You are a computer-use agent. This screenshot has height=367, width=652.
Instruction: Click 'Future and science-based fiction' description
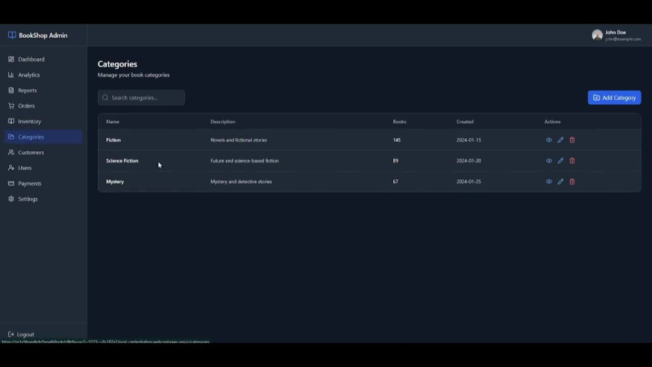[x=244, y=161]
